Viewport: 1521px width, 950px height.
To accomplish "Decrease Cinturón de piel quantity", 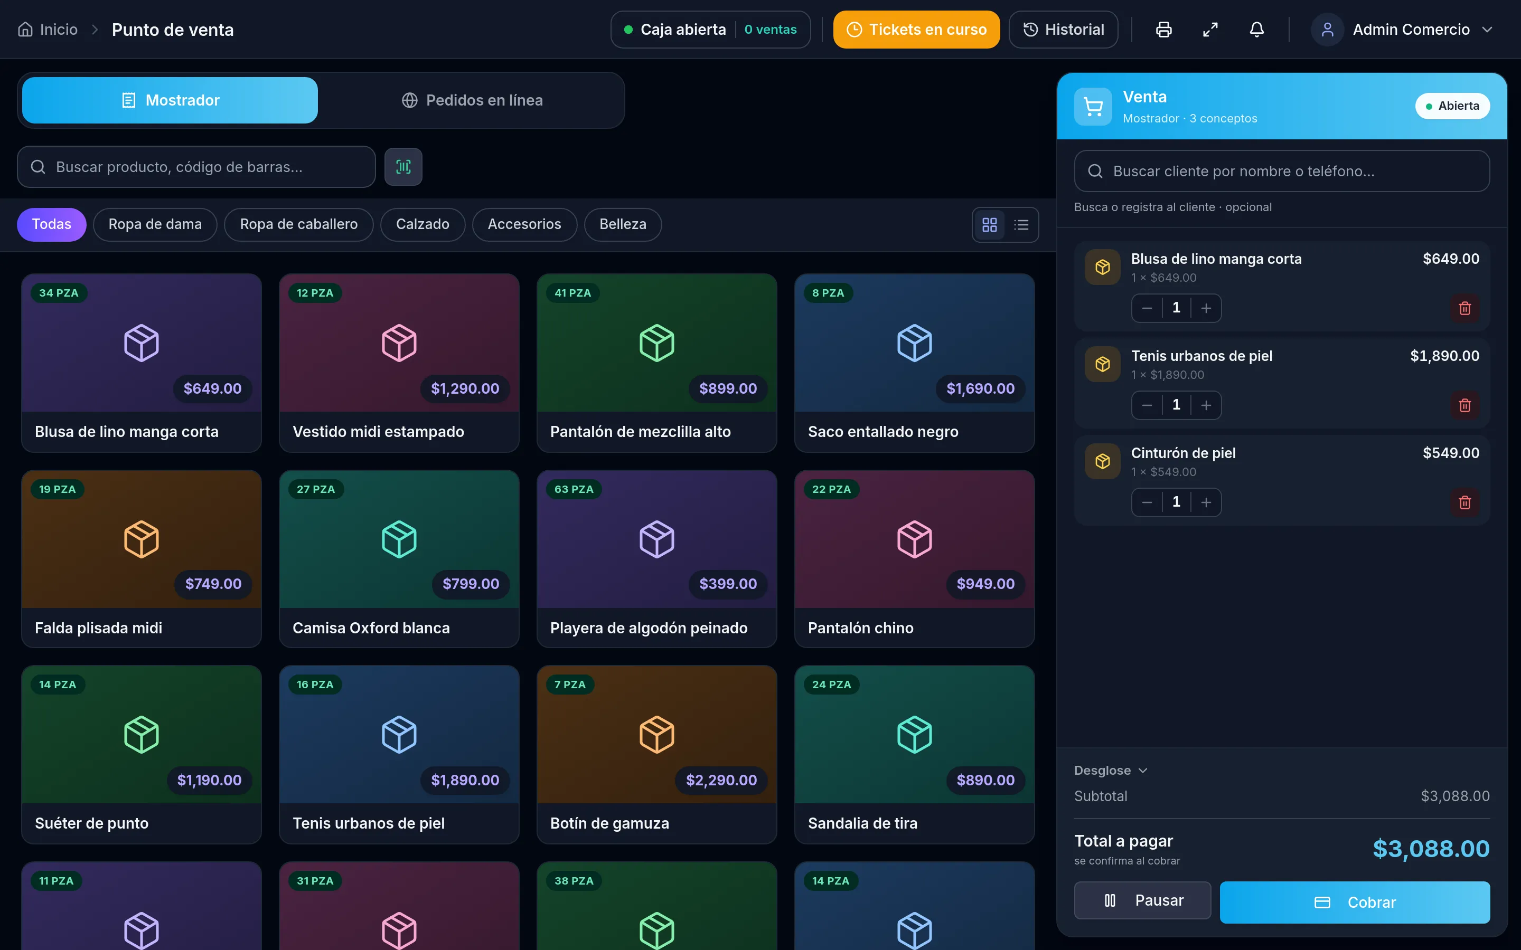I will [1147, 502].
